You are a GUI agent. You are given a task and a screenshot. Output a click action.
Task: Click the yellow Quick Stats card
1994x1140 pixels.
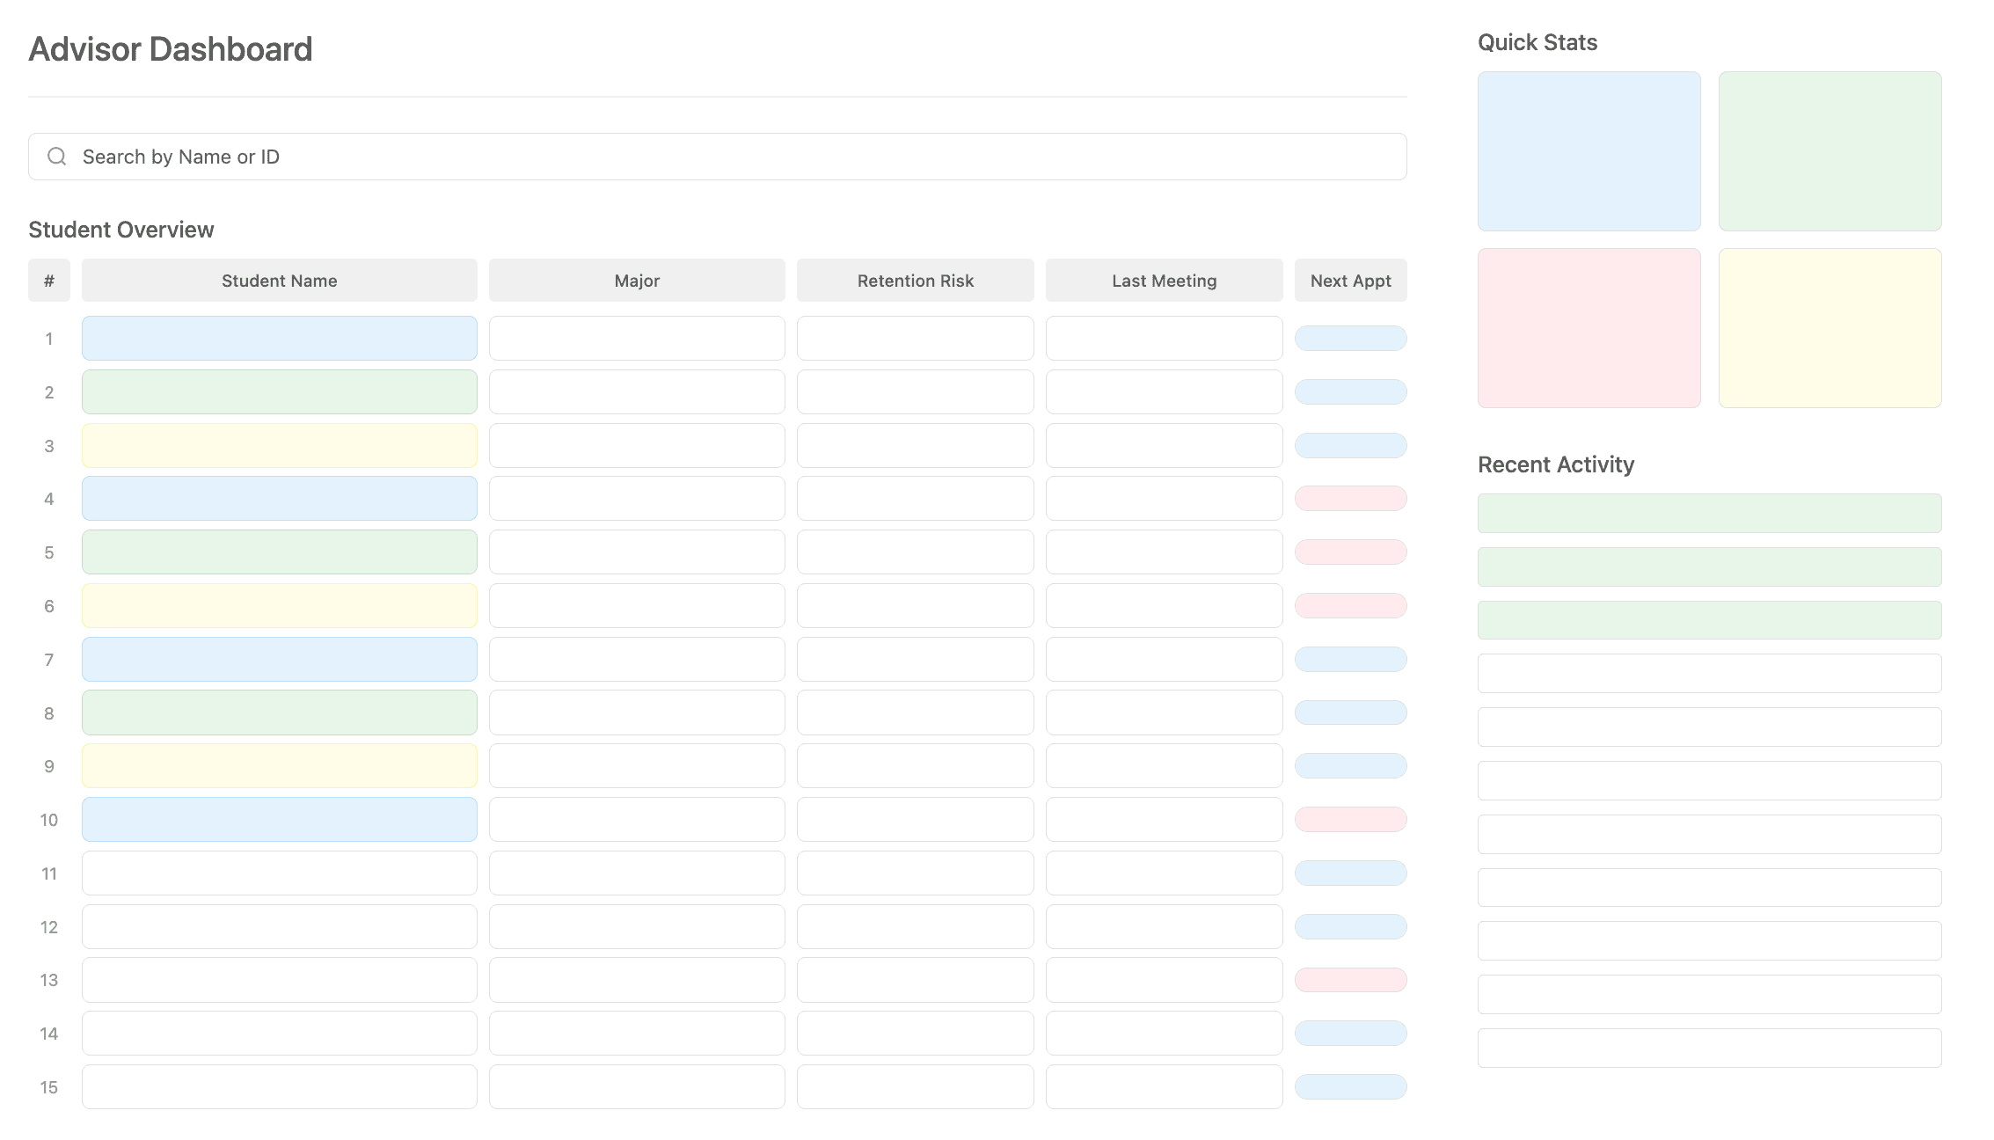[x=1830, y=327]
